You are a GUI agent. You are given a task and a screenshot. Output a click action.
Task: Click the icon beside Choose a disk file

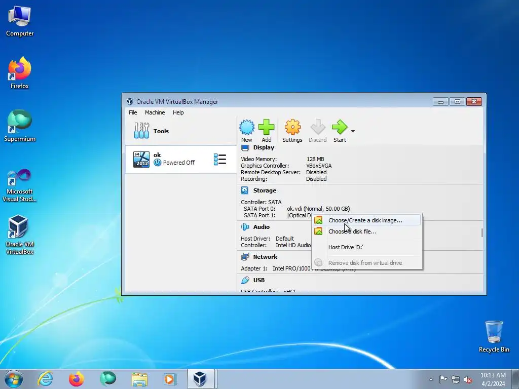318,231
